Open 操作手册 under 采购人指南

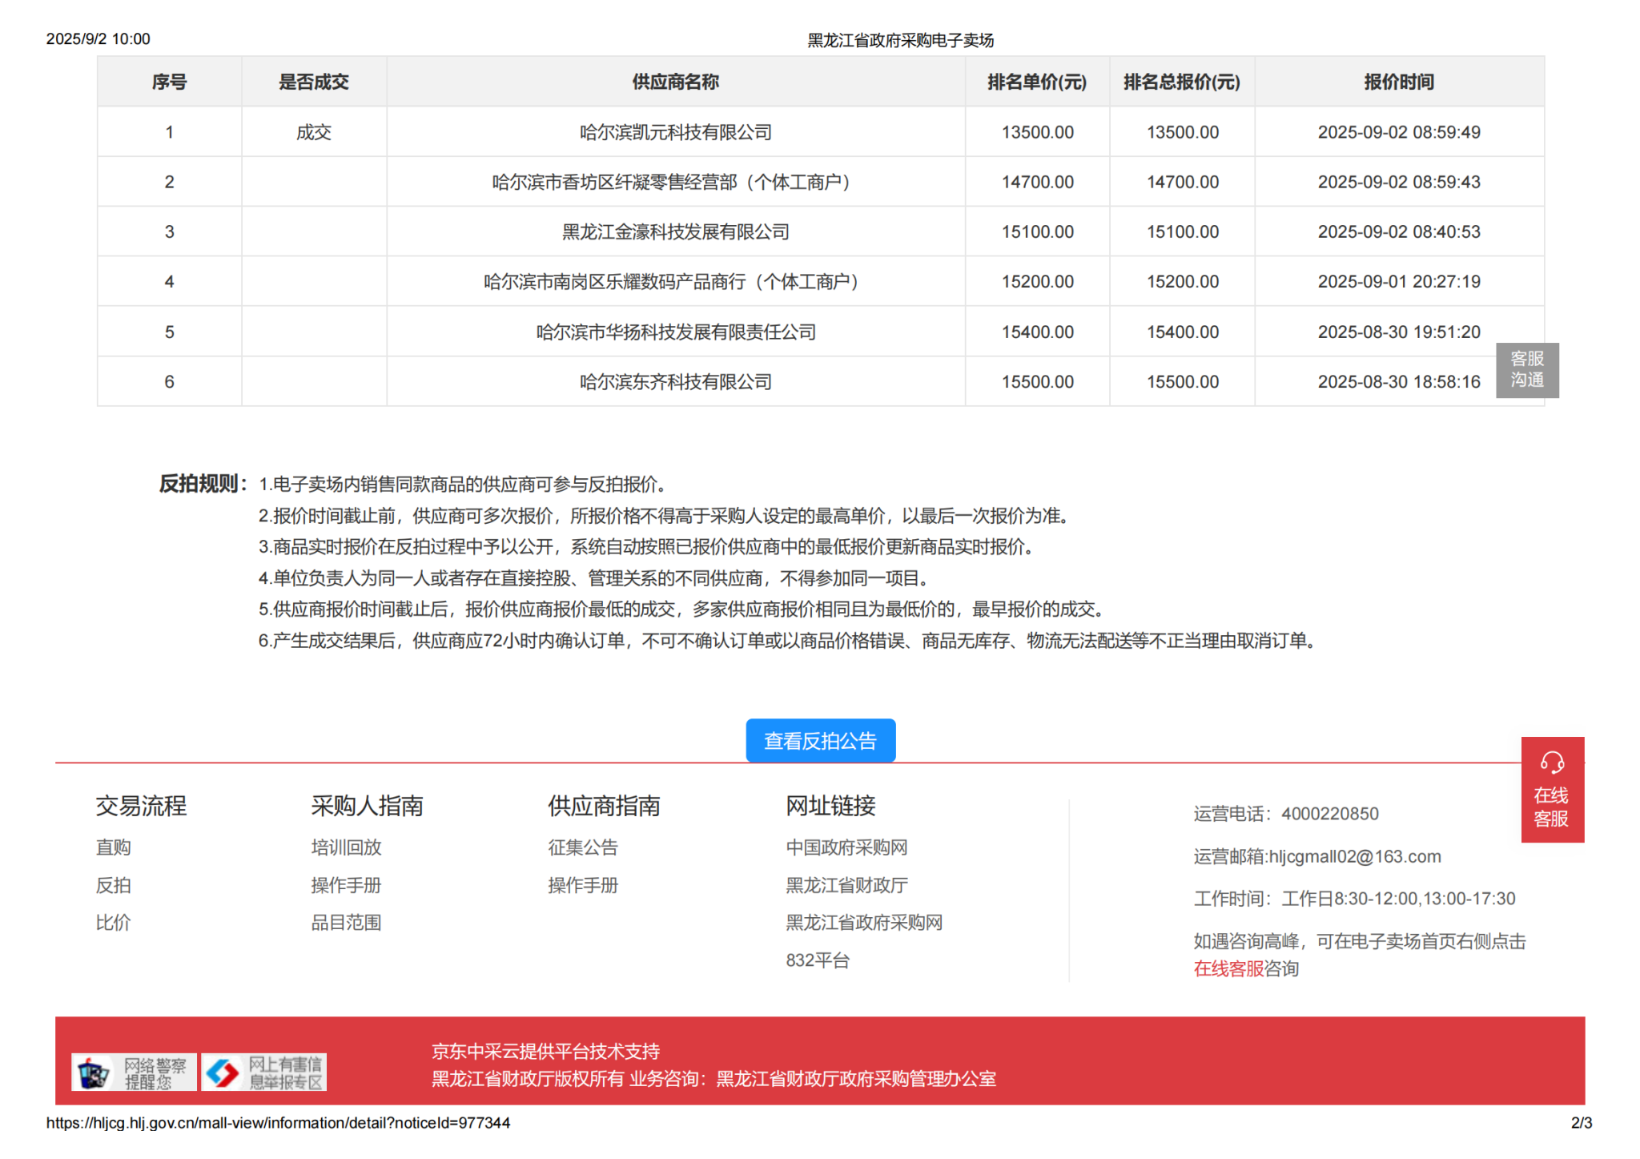coord(346,885)
